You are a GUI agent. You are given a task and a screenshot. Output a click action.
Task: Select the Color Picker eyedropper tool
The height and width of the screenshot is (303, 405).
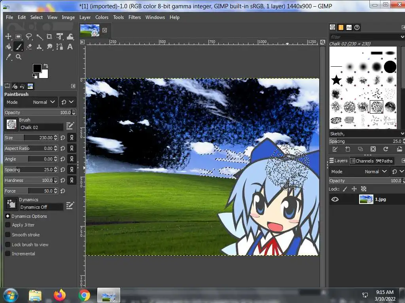(x=8, y=57)
